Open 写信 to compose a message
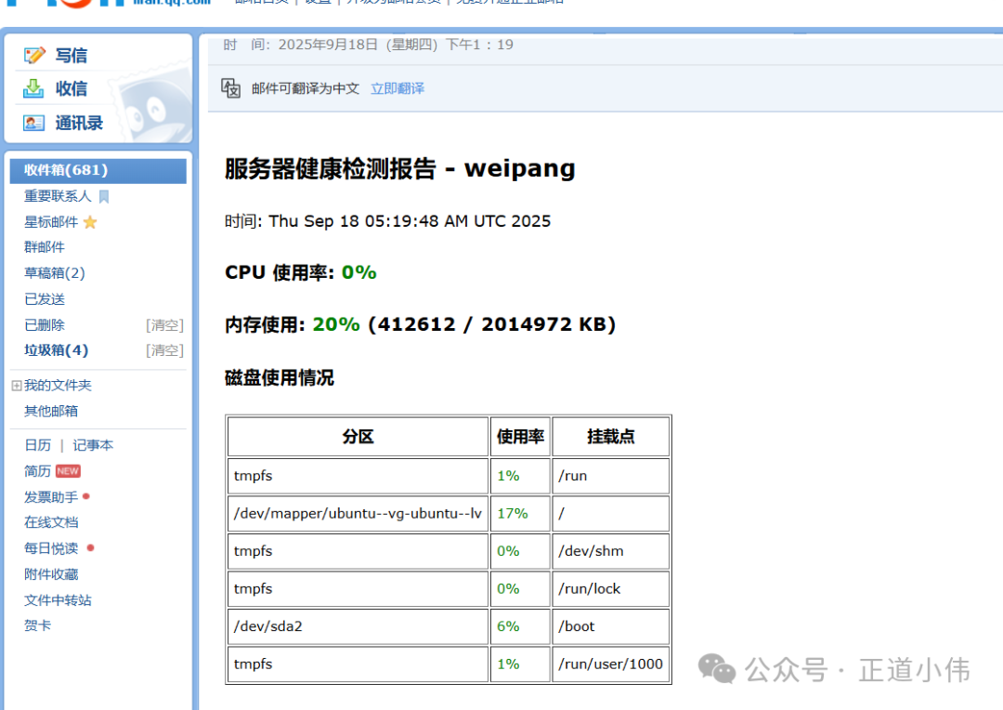Image resolution: width=1003 pixels, height=710 pixels. click(x=71, y=56)
